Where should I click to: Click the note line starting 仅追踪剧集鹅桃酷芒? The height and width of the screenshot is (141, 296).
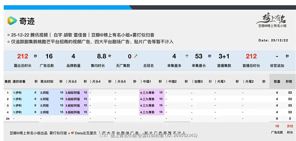click(x=92, y=42)
